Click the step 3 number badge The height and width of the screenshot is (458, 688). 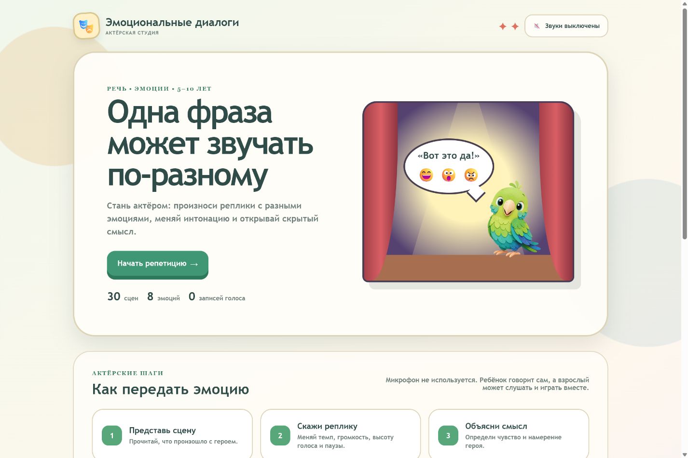[448, 435]
